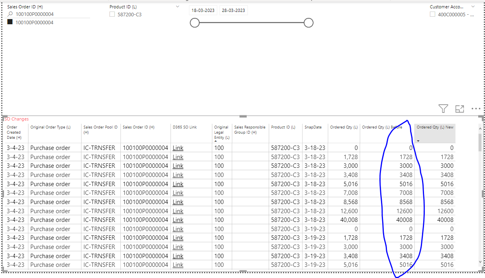Click the end date field 28-03-2023
The image size is (485, 278).
tap(234, 10)
